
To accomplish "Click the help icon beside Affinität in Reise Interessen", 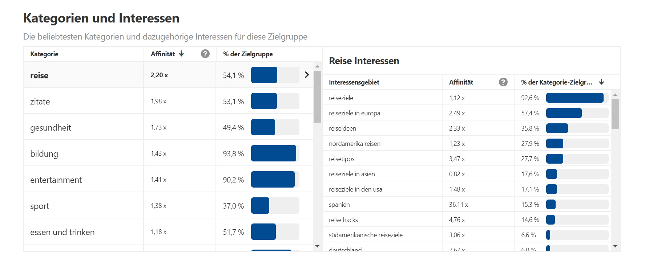I will point(503,82).
